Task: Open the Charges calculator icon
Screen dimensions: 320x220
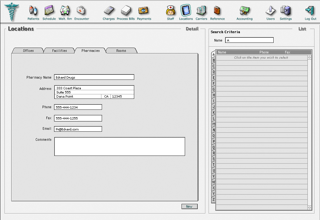Action: tap(108, 11)
